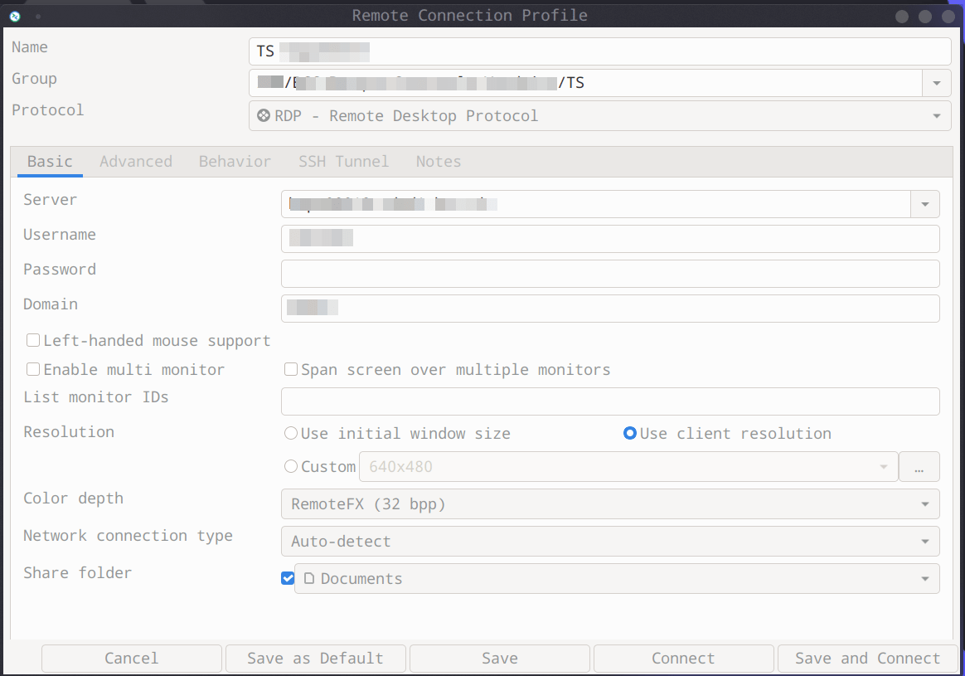965x676 pixels.
Task: Select Custom resolution radio button
Action: pyautogui.click(x=291, y=467)
